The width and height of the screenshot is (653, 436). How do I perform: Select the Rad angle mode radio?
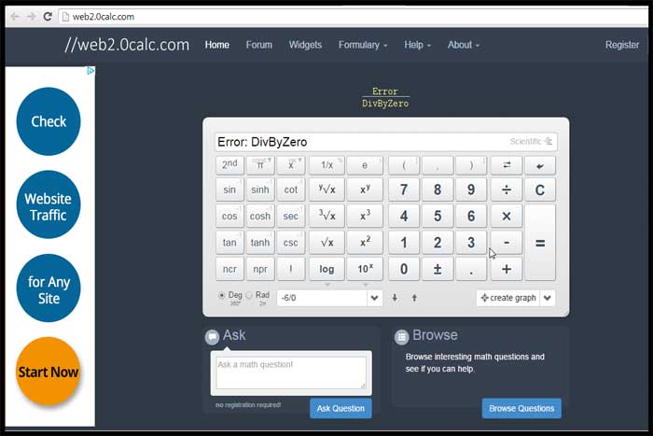click(x=249, y=295)
